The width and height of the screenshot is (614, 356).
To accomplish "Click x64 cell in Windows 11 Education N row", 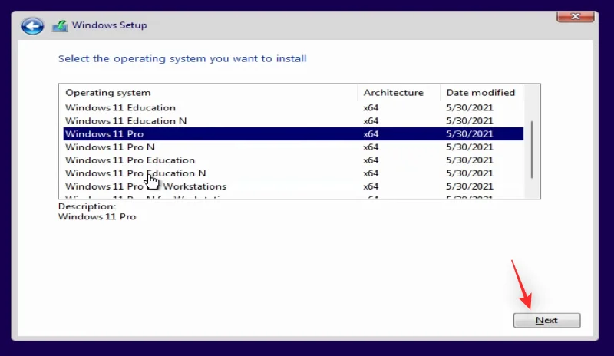I will (x=371, y=120).
